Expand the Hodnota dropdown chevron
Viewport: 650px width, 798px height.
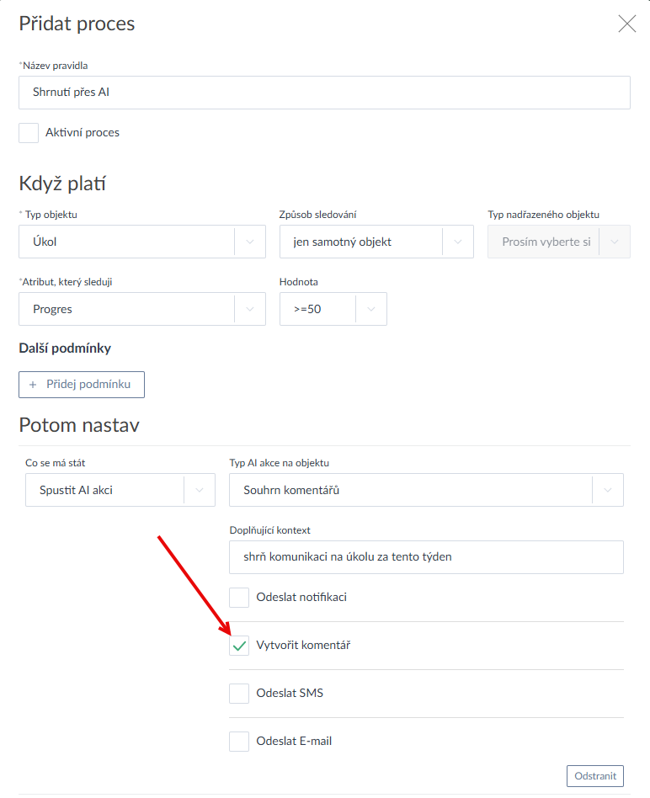coord(371,309)
